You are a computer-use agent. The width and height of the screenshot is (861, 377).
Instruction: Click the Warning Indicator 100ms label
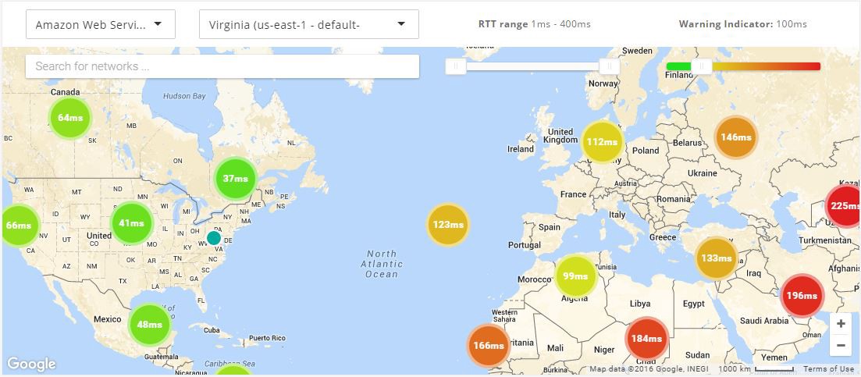[x=743, y=24]
